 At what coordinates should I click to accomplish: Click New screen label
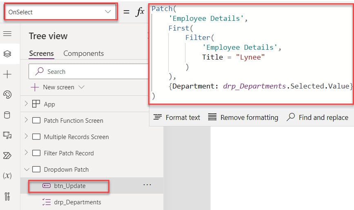(59, 87)
